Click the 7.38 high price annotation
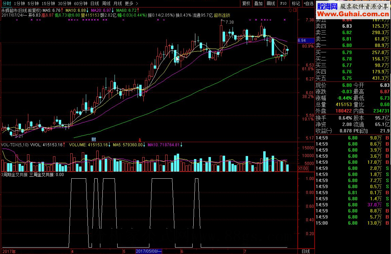The width and height of the screenshot is (391, 254). (230, 22)
